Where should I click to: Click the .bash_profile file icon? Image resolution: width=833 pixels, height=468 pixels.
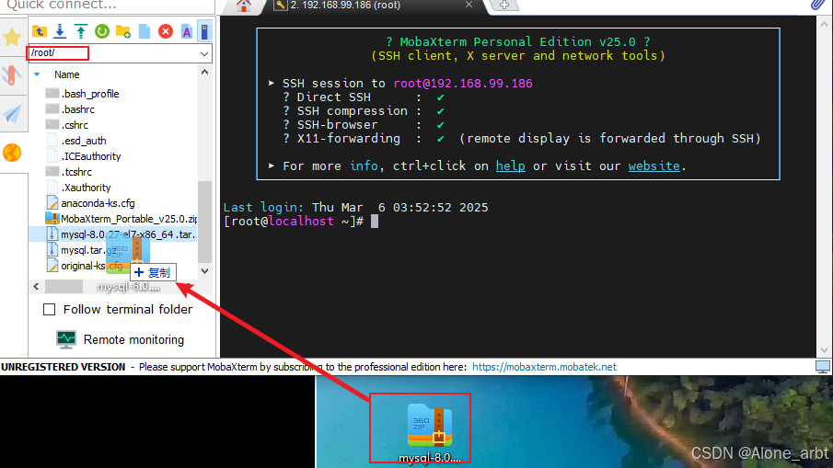click(52, 94)
